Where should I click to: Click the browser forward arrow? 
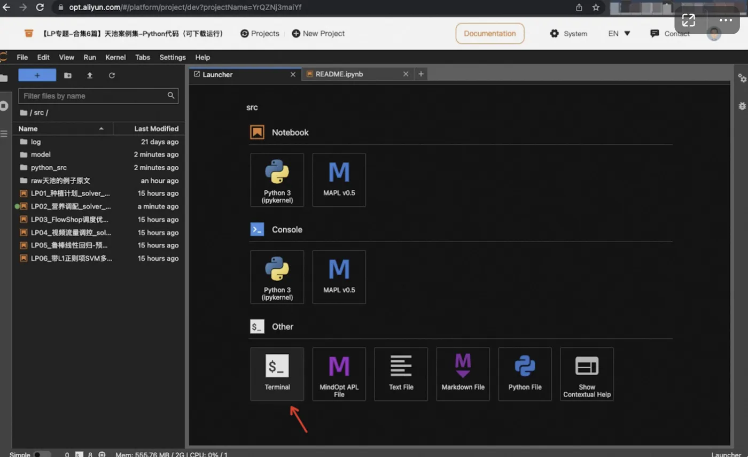coord(22,7)
